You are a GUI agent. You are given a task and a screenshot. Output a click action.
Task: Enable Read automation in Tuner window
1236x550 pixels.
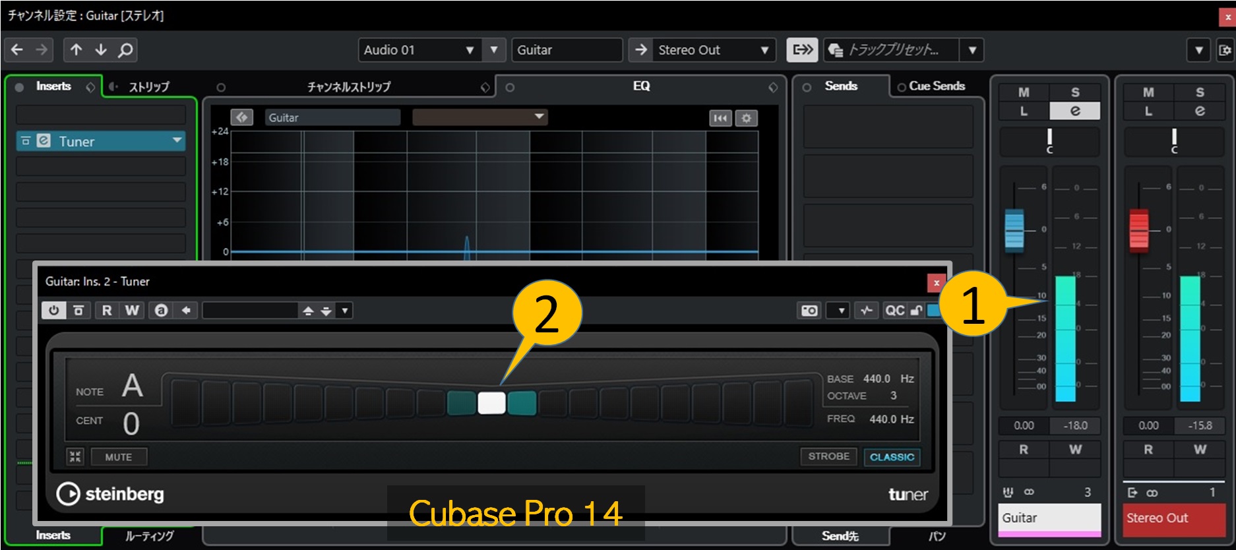coord(106,310)
